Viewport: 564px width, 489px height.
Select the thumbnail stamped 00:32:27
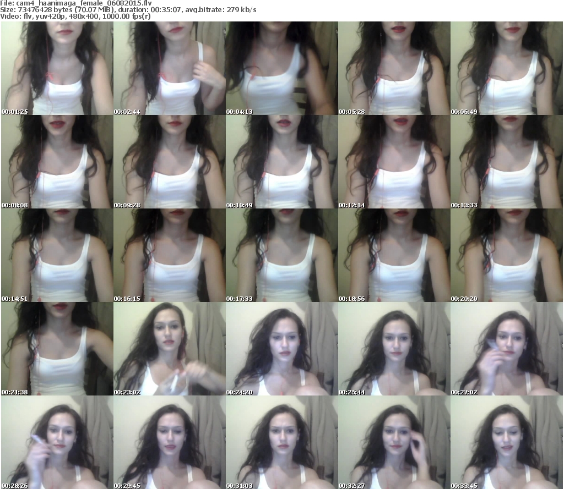pyautogui.click(x=394, y=442)
